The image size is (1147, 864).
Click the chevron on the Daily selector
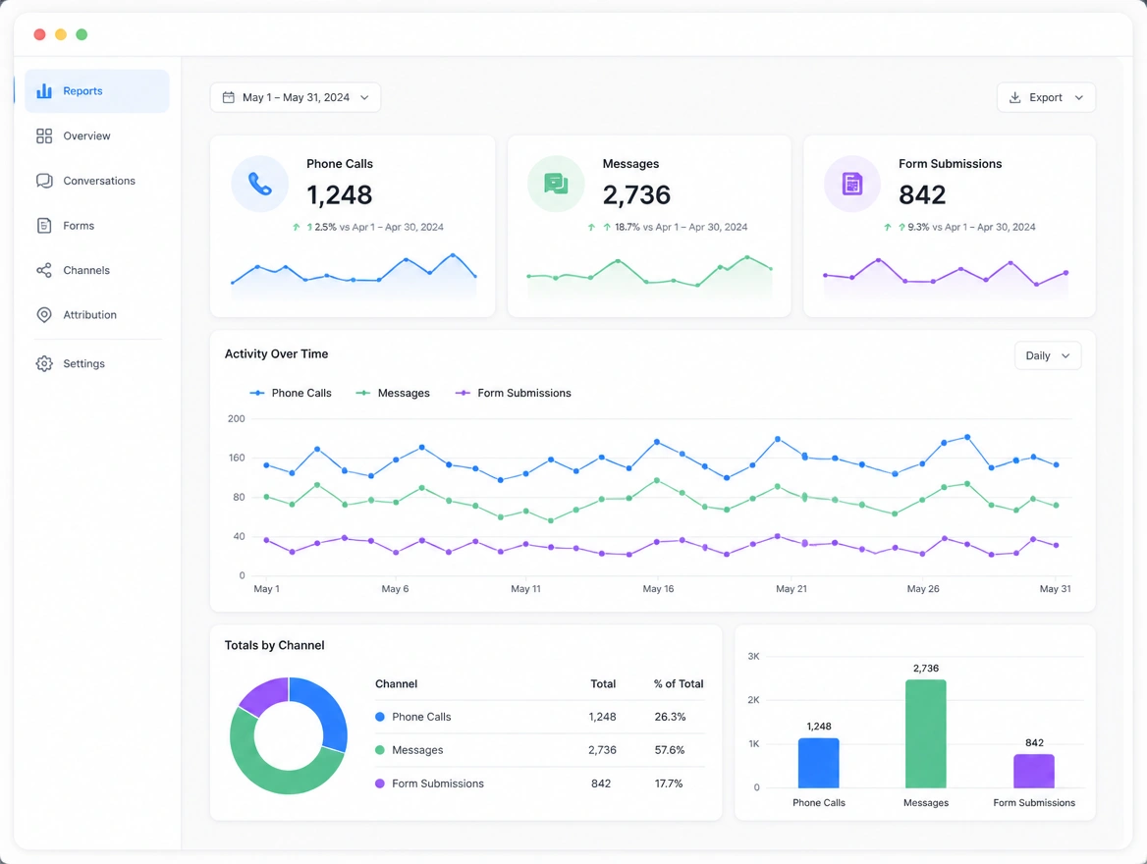click(x=1065, y=355)
